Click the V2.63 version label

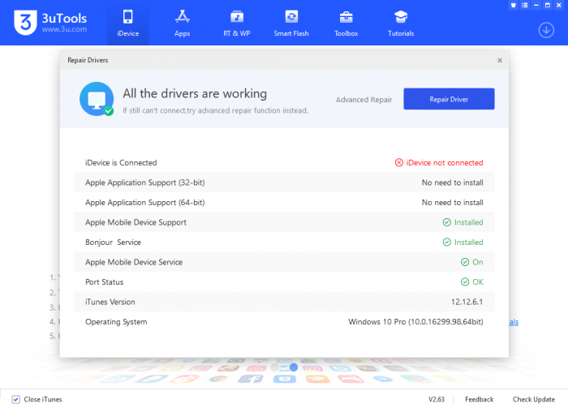point(437,399)
